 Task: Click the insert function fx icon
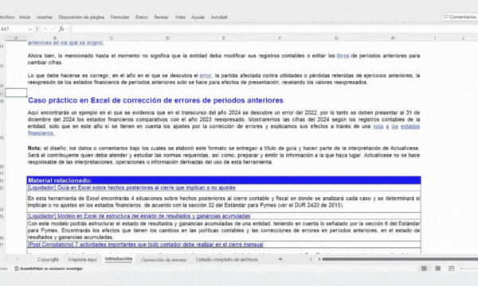pyautogui.click(x=61, y=29)
